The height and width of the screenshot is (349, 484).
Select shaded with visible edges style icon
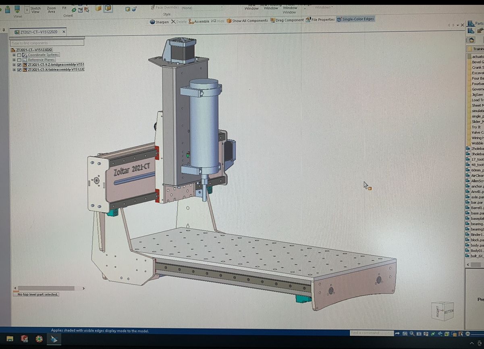(x=108, y=8)
